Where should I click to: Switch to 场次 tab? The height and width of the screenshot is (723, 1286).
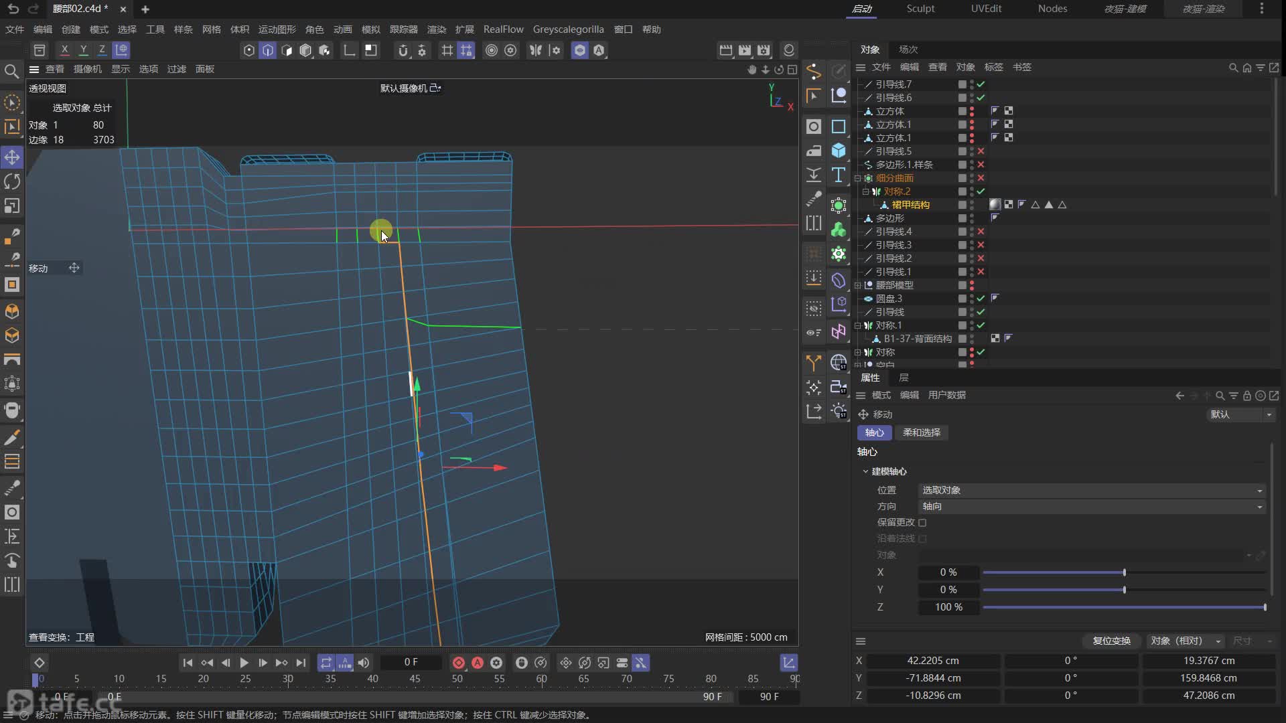coord(908,50)
